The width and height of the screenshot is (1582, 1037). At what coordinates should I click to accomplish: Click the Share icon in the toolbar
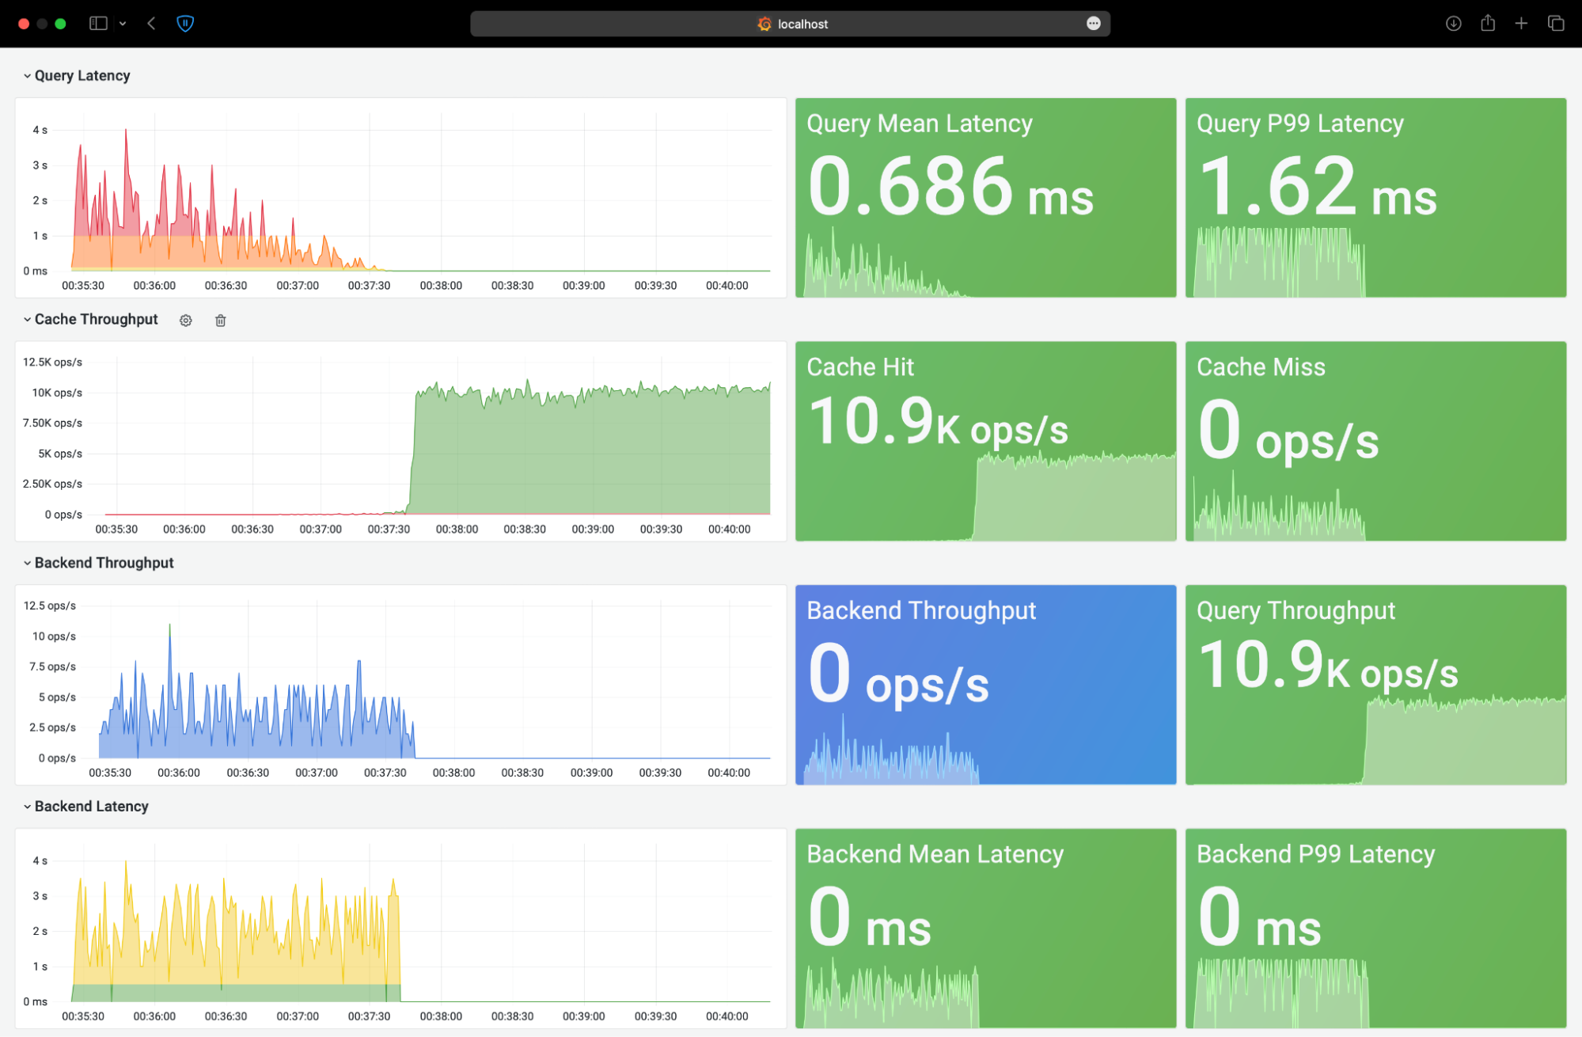(1487, 23)
